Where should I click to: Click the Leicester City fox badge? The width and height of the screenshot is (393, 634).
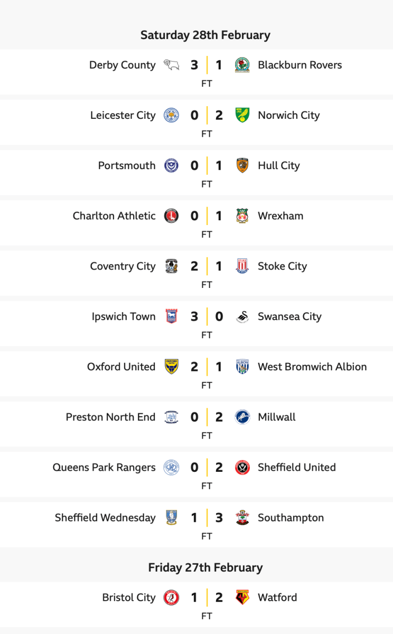(171, 116)
